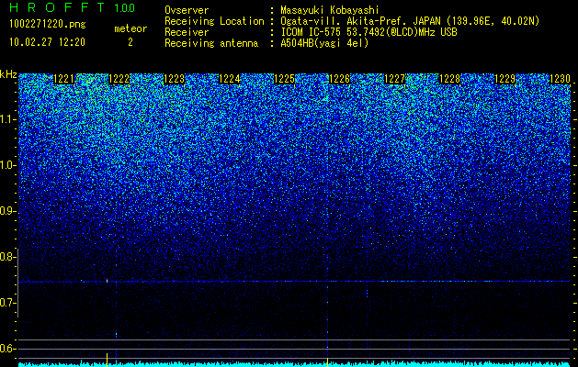Viewport: 578px width, 367px height.
Task: Click the 0.7 frequency axis label
Action: (8, 303)
